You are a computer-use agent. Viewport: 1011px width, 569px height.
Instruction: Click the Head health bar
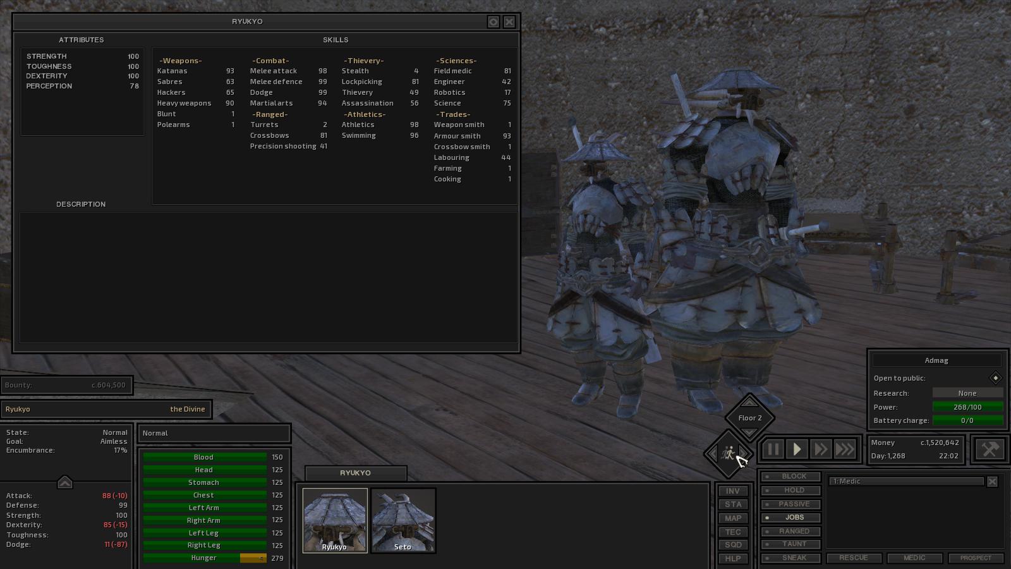[204, 470]
